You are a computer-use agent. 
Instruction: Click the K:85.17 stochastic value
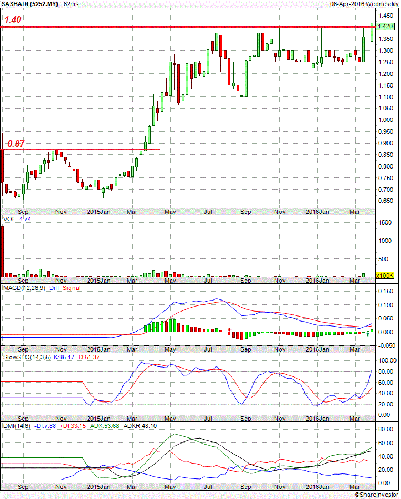pyautogui.click(x=64, y=357)
